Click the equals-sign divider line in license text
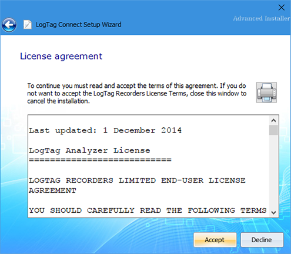291x254 pixels. pos(100,160)
